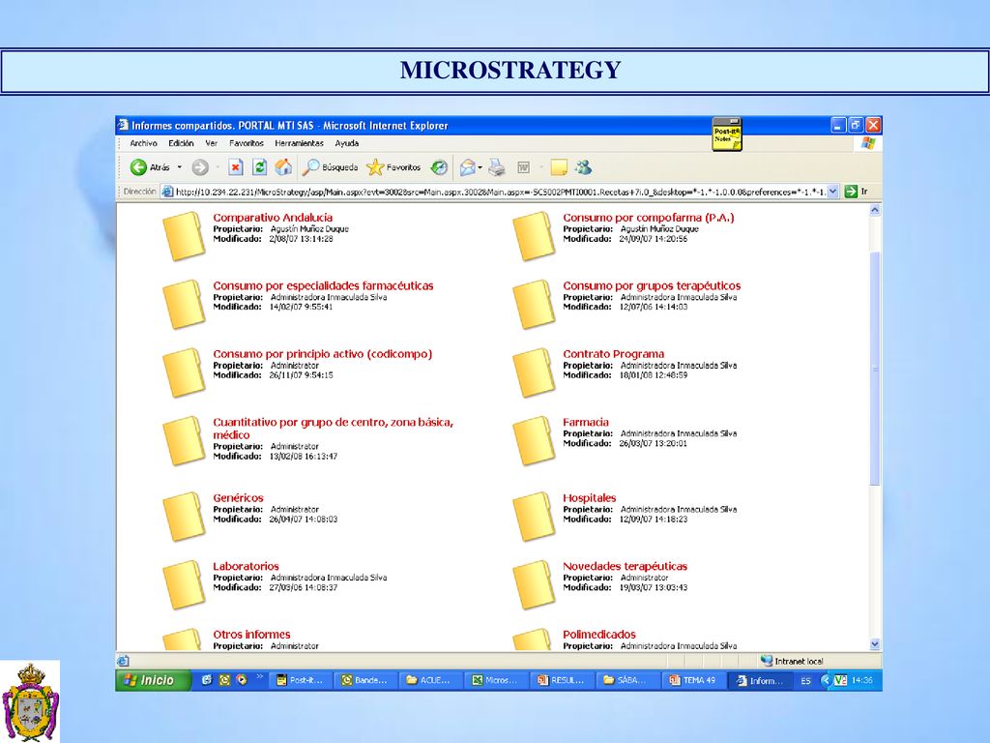
Task: Expand the Mail icon dropdown arrow
Action: pos(480,167)
